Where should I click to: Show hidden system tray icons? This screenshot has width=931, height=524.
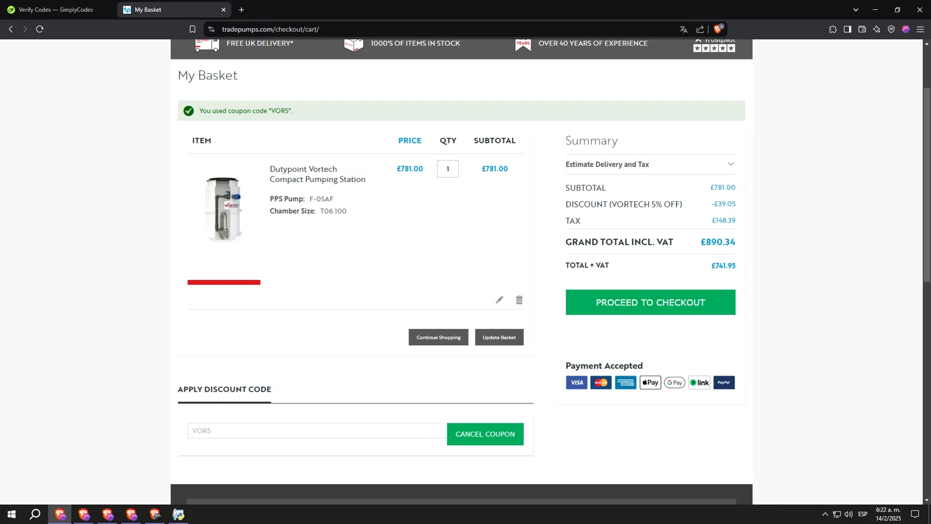825,514
